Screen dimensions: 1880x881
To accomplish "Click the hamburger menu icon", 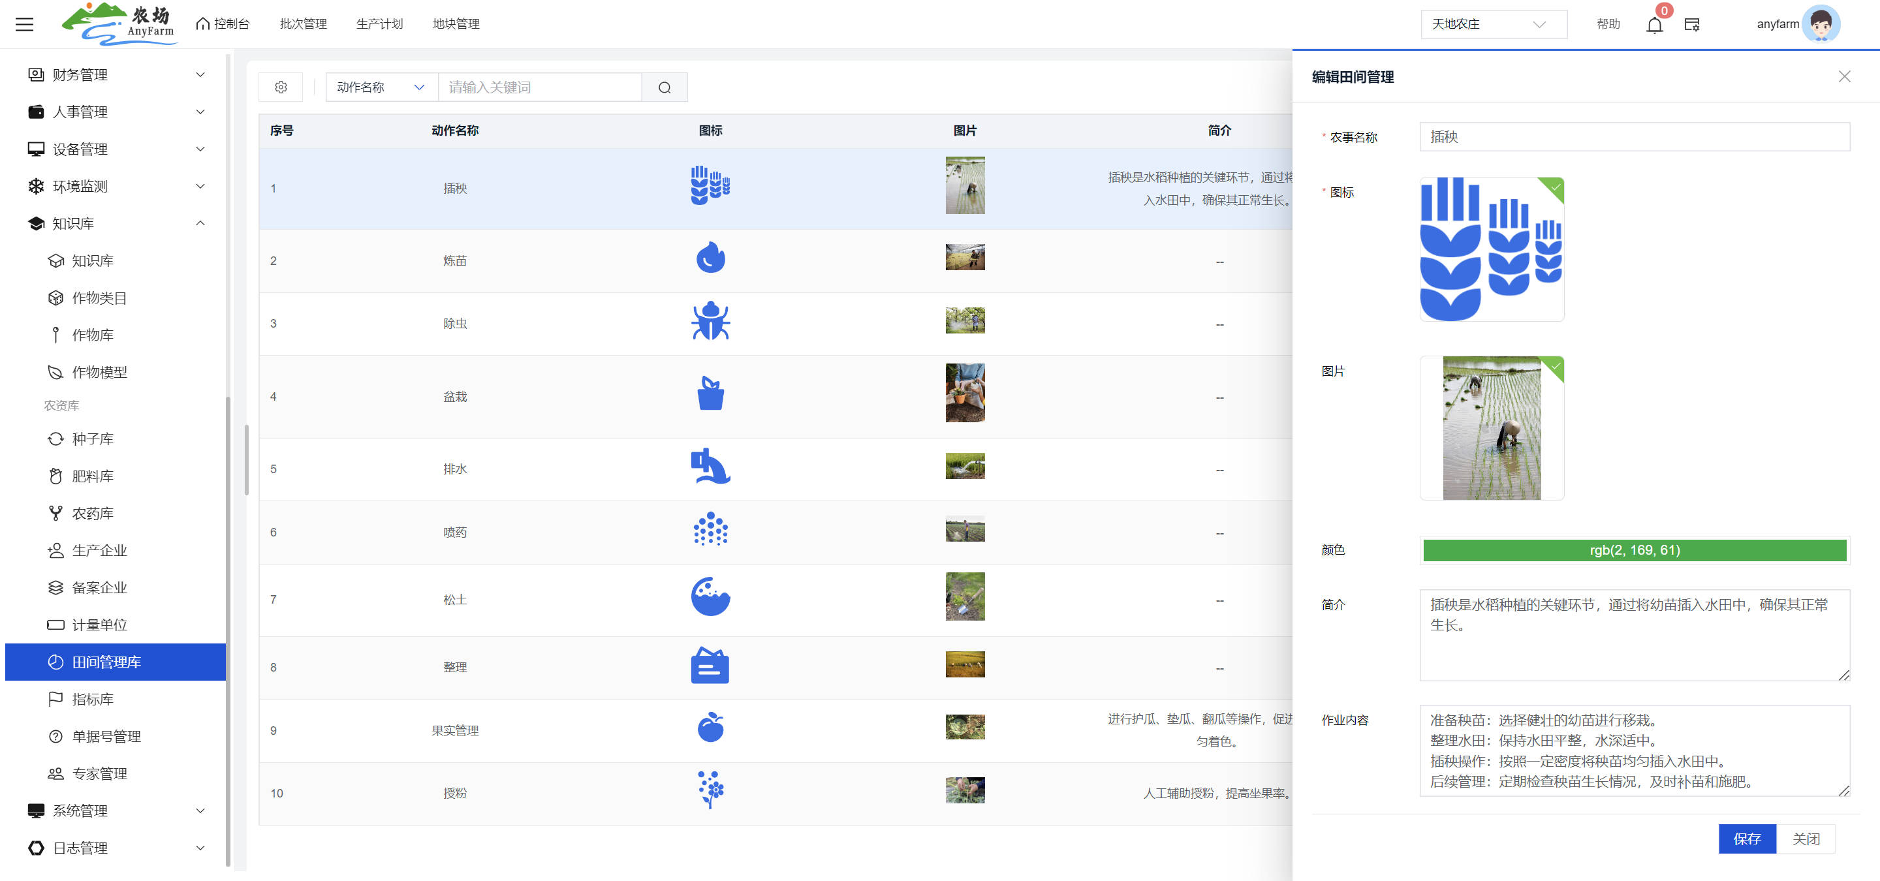I will [x=24, y=24].
